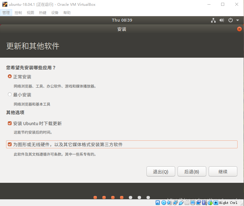This screenshot has height=206, width=244.
Task: Click the 退出(Q) button
Action: point(161,172)
